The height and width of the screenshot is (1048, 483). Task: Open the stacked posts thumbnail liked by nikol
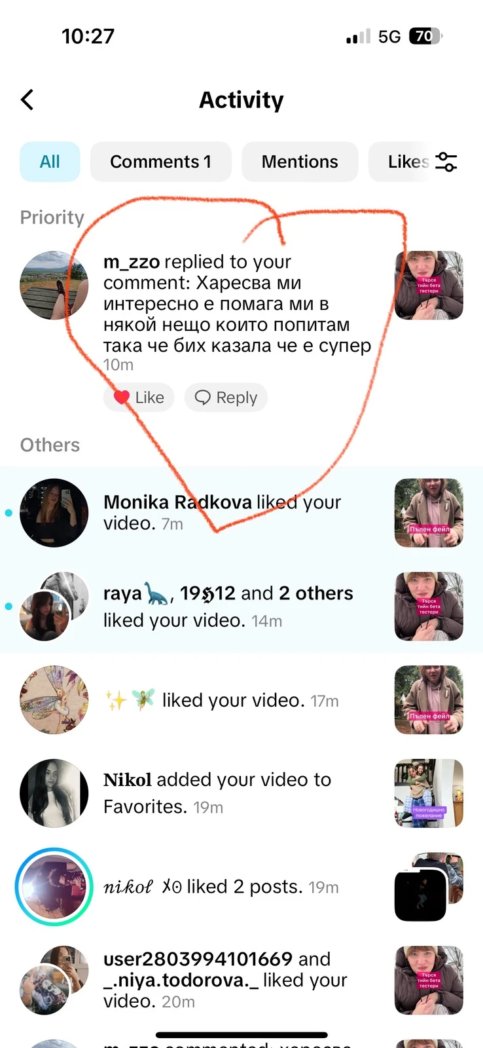pyautogui.click(x=429, y=887)
